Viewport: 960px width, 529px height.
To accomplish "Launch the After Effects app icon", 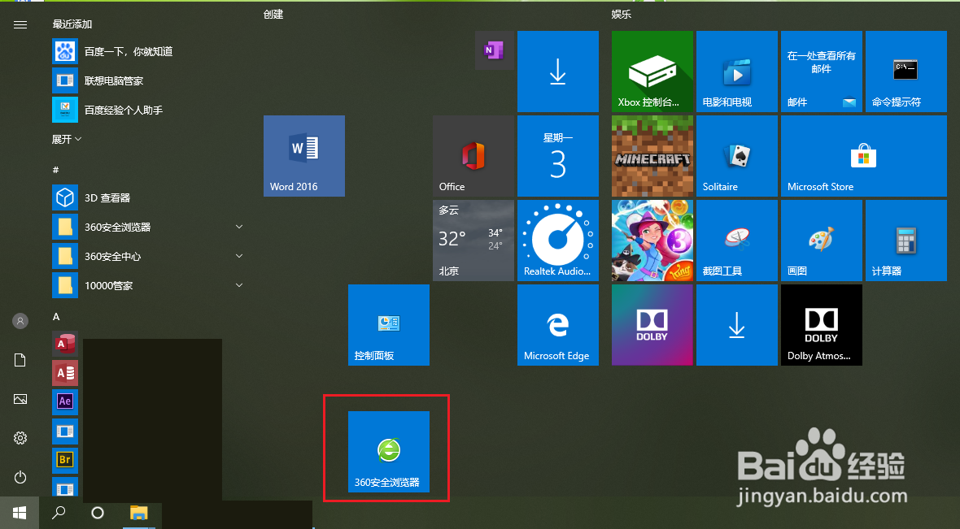I will coord(65,401).
